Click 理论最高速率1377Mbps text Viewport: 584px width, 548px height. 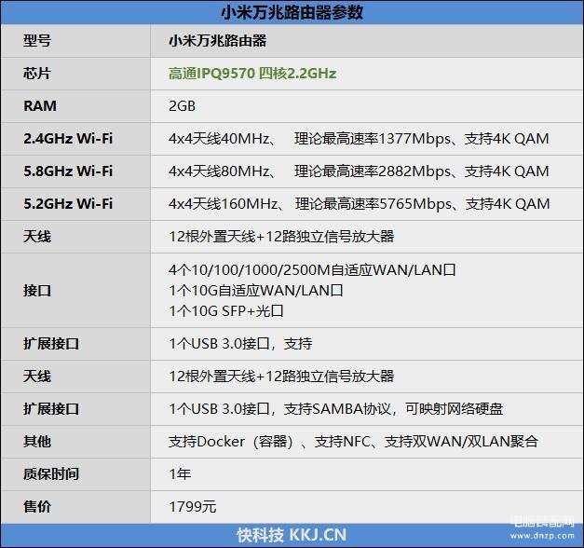point(373,139)
